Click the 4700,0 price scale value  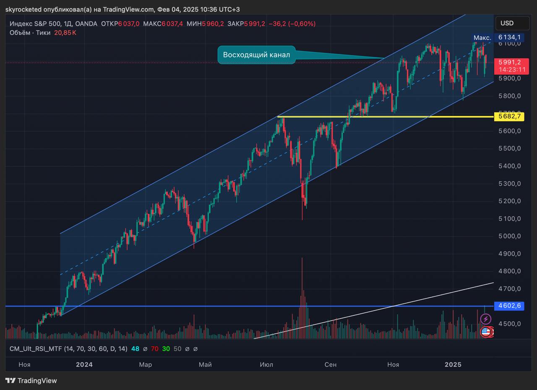[x=509, y=289]
